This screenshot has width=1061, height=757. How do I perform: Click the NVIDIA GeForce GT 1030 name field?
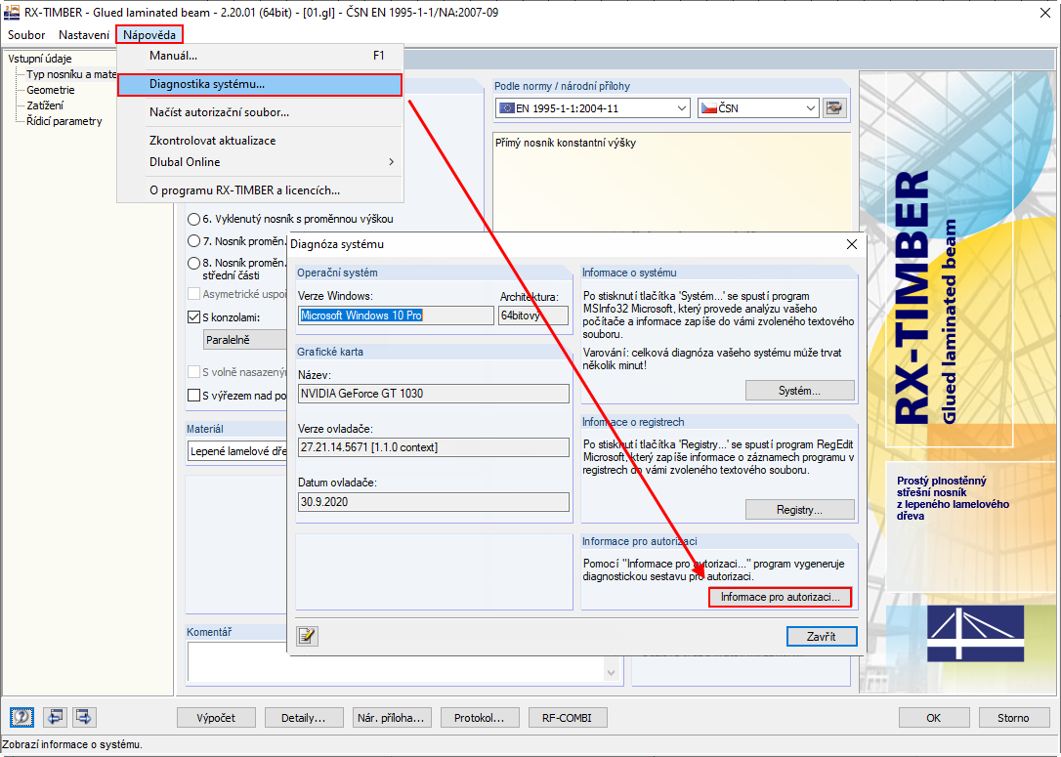pyautogui.click(x=433, y=393)
